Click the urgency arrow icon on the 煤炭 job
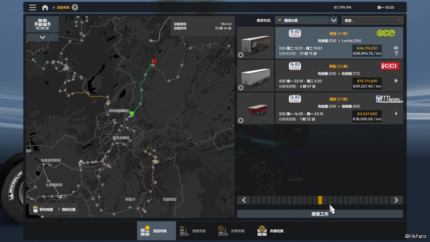 pos(396,114)
